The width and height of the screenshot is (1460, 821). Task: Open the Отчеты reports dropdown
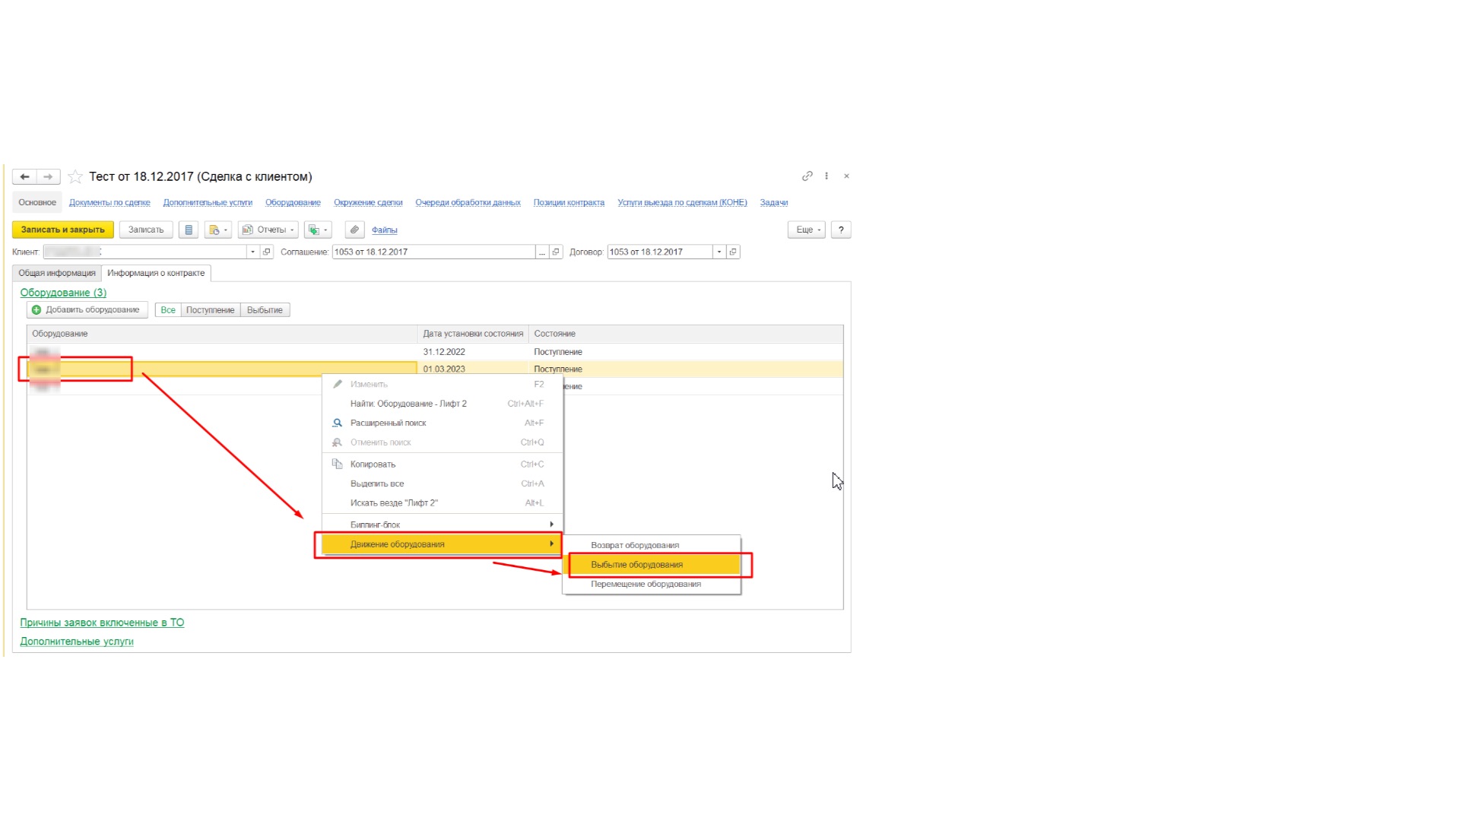click(268, 230)
